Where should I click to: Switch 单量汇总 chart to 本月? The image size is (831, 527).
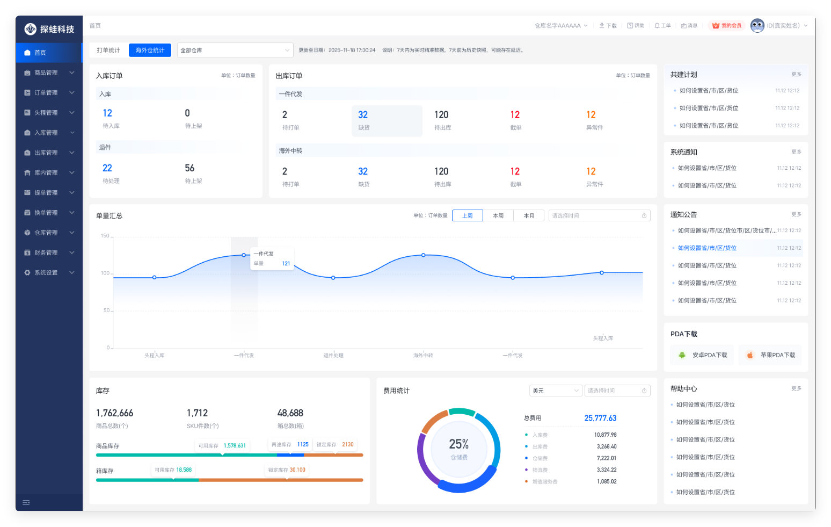529,216
